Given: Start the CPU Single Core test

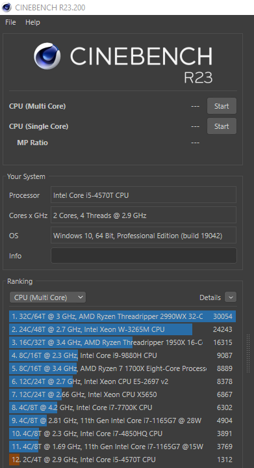Looking at the screenshot, I should point(222,126).
